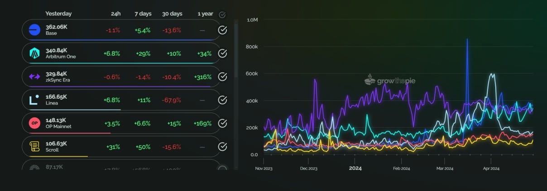Toggle the select-all checkmark in header

[x=222, y=14]
